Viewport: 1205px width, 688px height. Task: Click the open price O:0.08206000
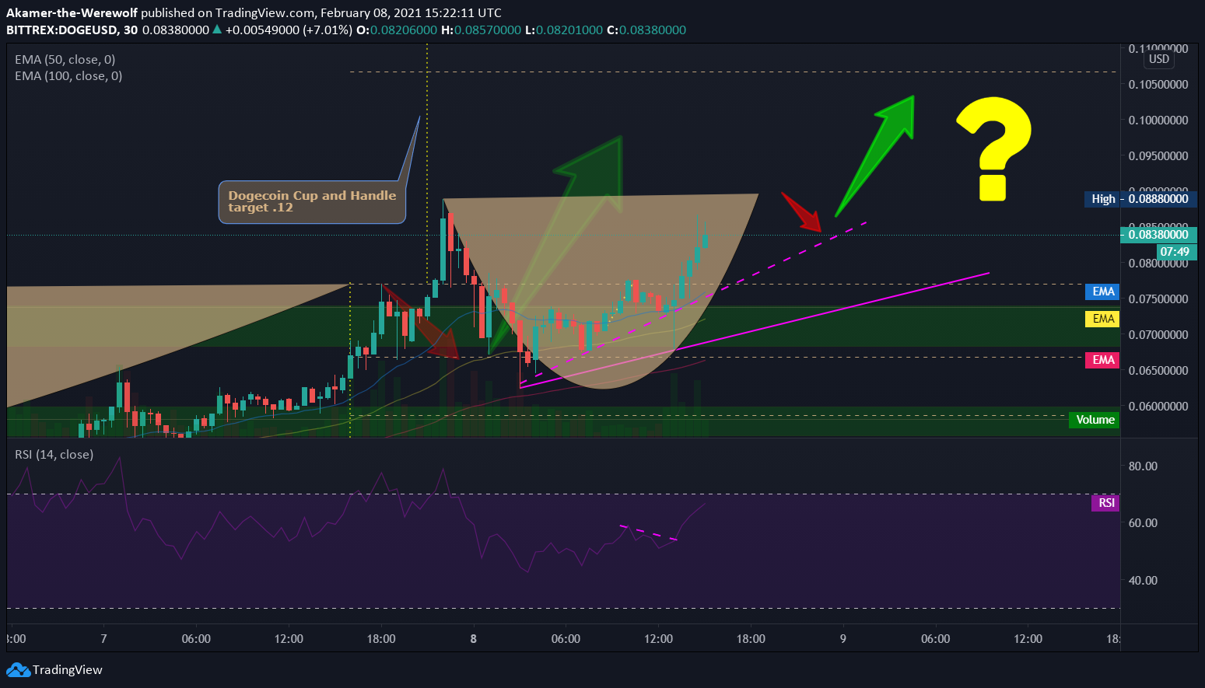click(397, 30)
